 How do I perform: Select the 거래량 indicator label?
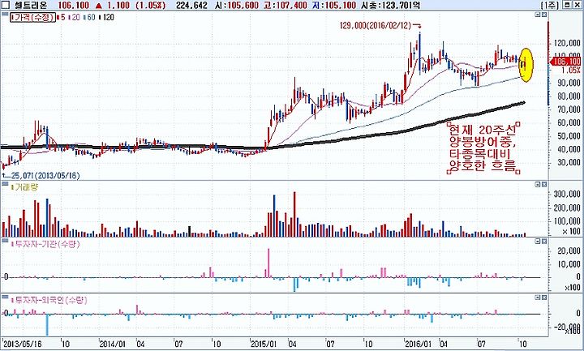25,187
